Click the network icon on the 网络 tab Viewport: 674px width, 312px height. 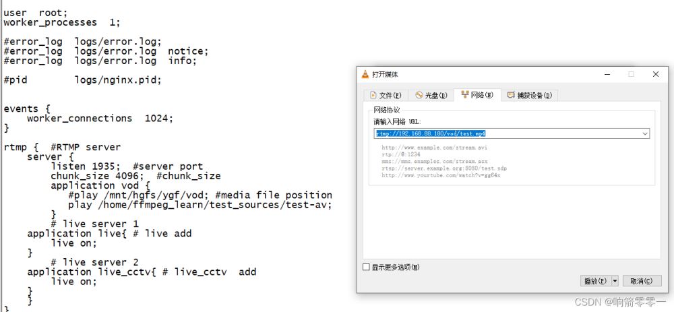(465, 95)
